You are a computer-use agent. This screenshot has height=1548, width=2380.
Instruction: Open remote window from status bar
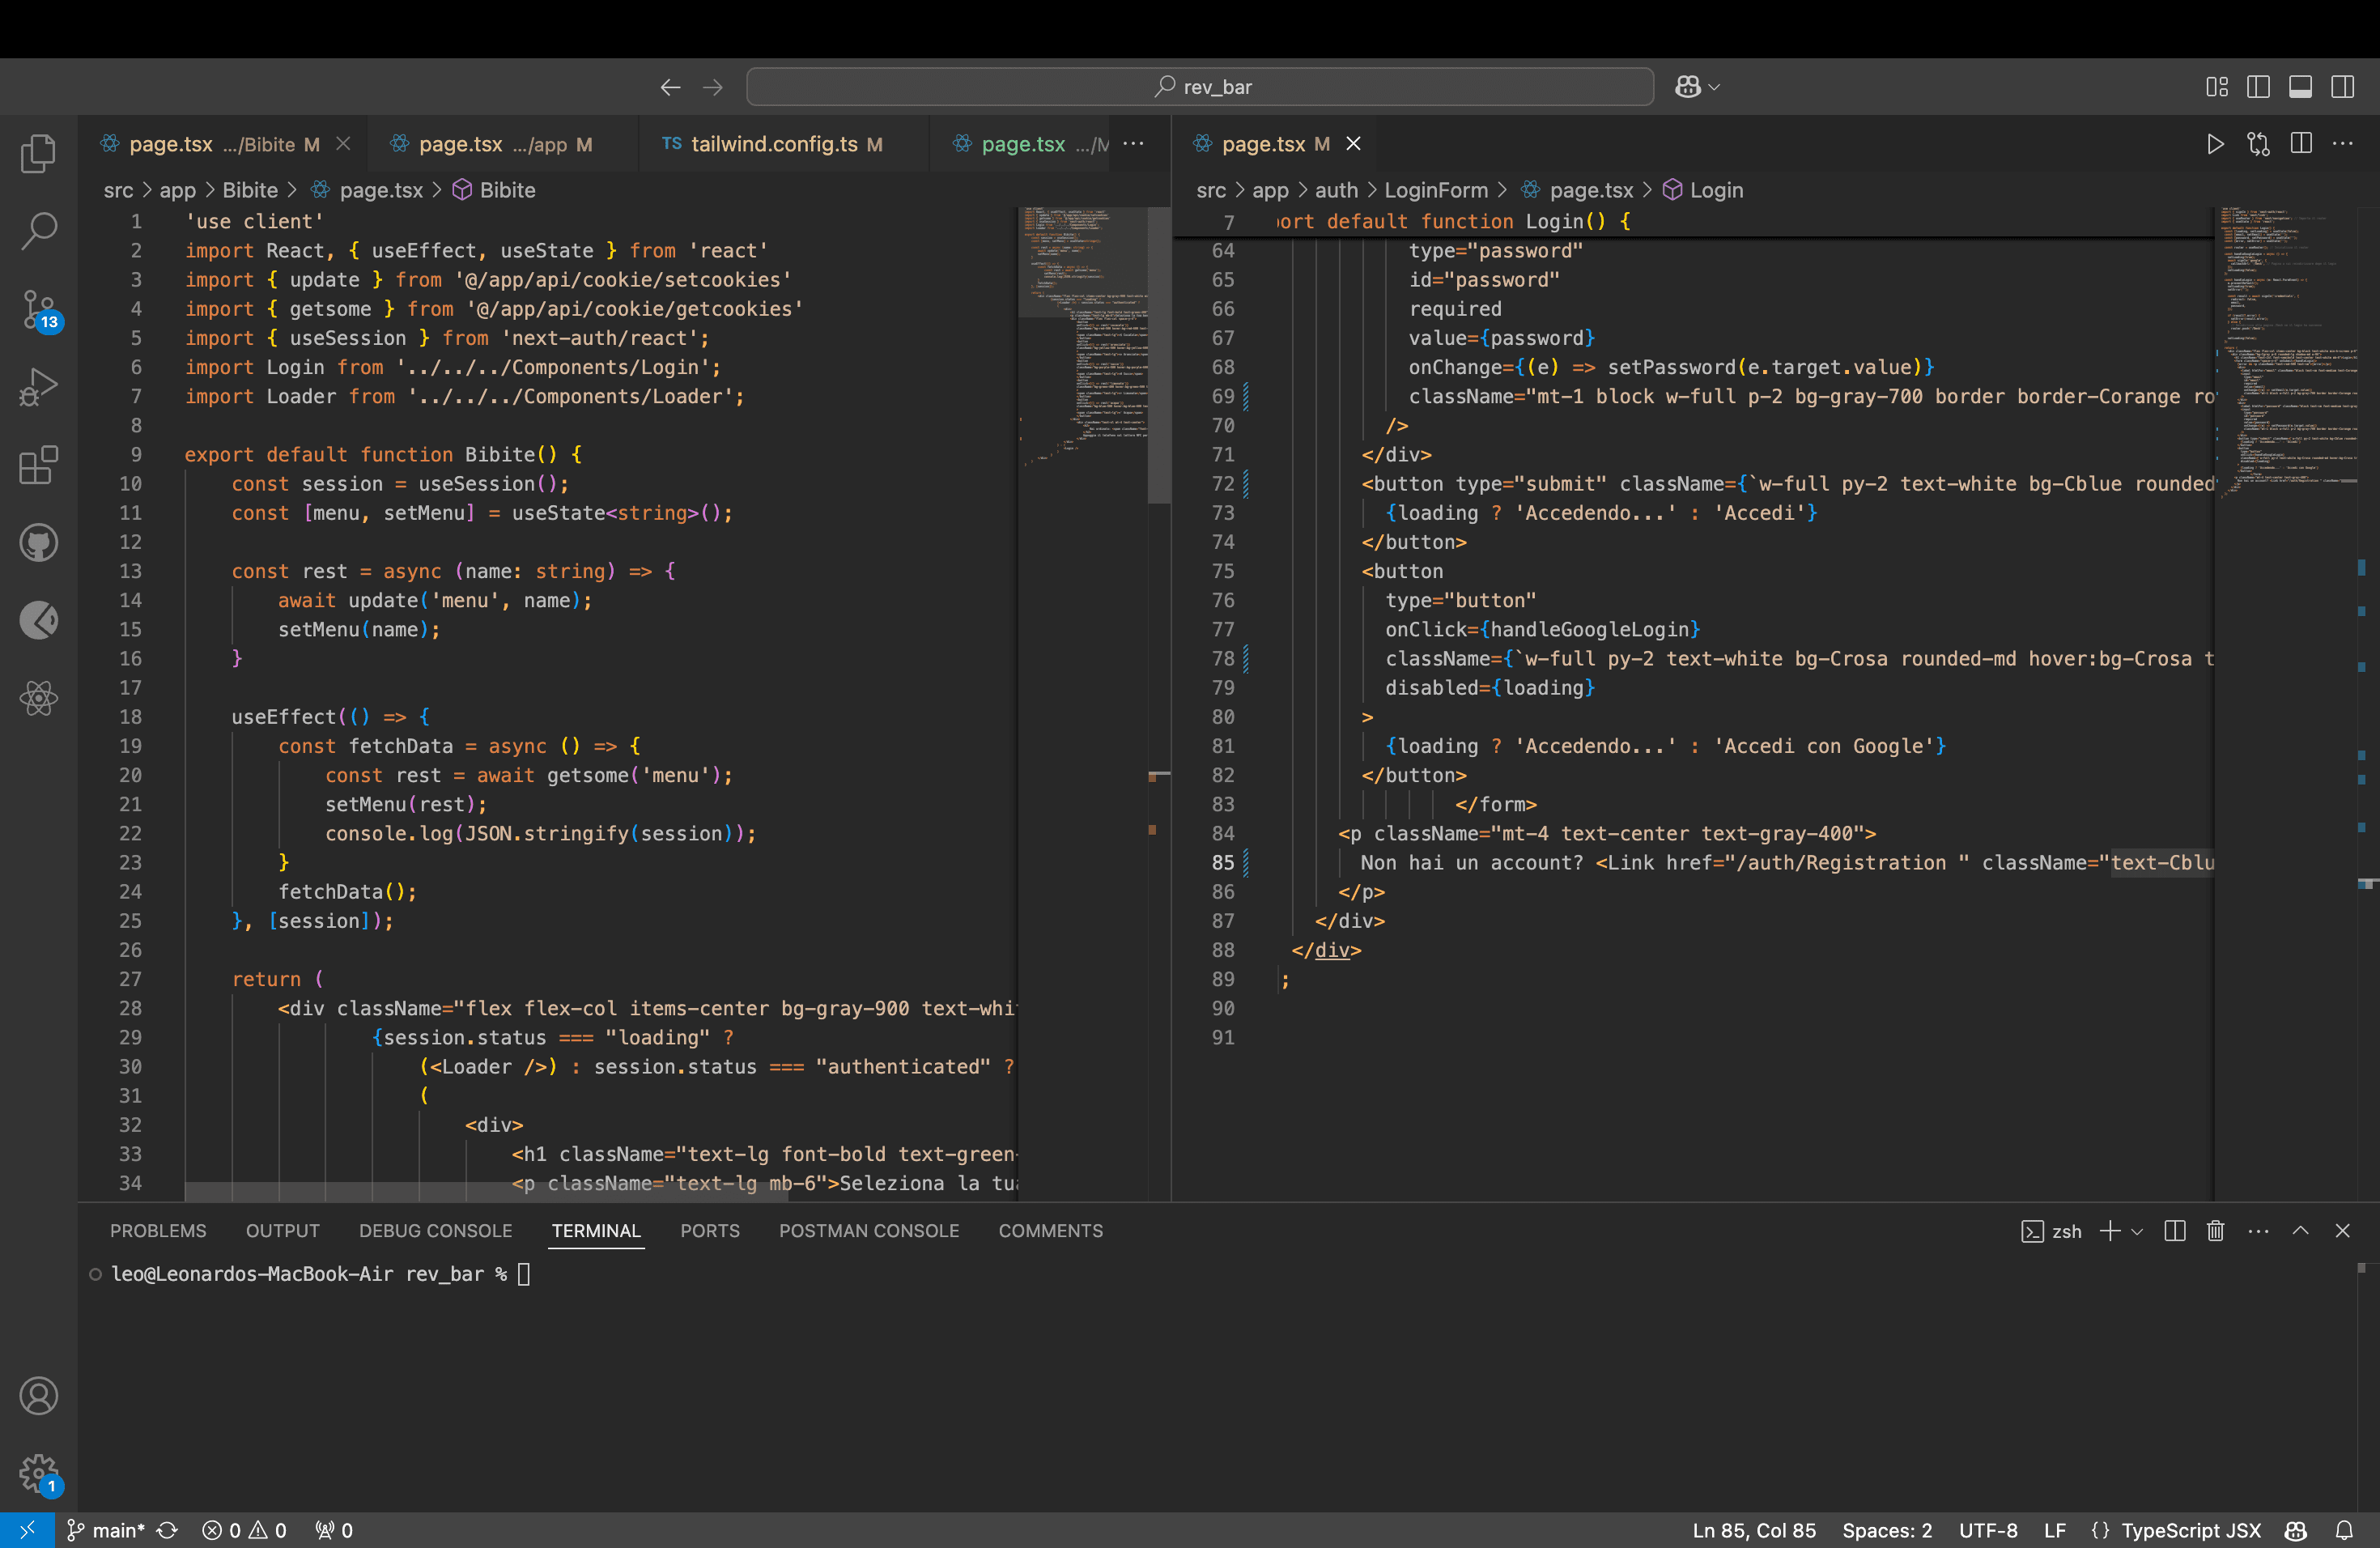click(27, 1530)
